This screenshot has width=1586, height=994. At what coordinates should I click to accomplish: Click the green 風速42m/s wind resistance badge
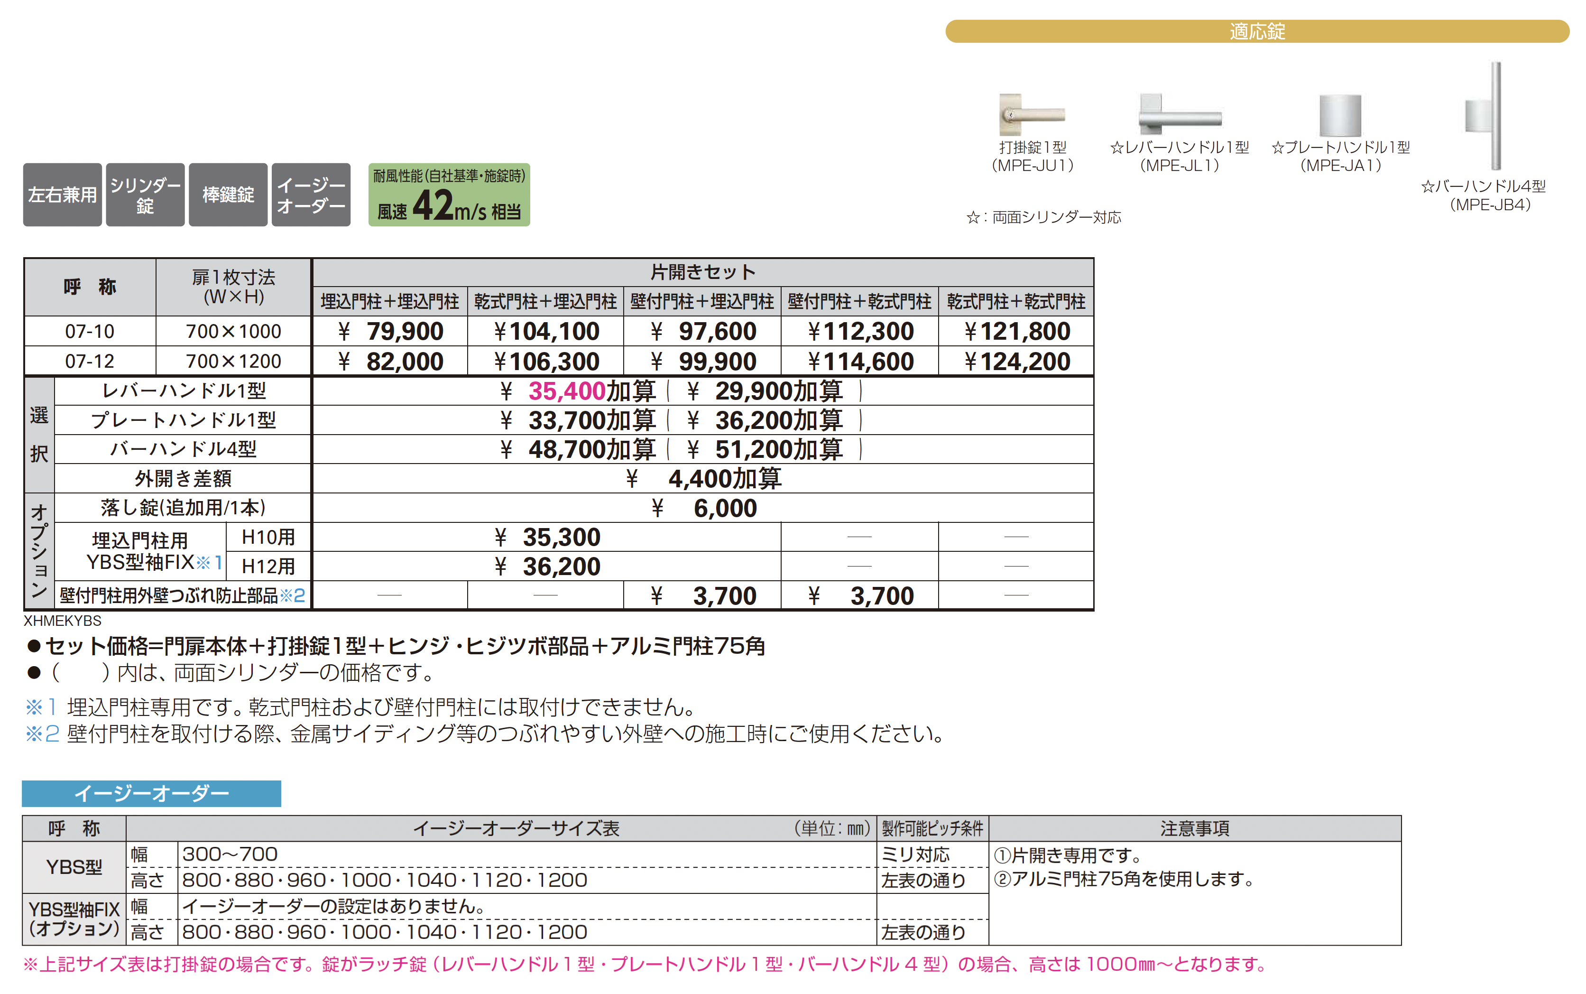point(449,195)
